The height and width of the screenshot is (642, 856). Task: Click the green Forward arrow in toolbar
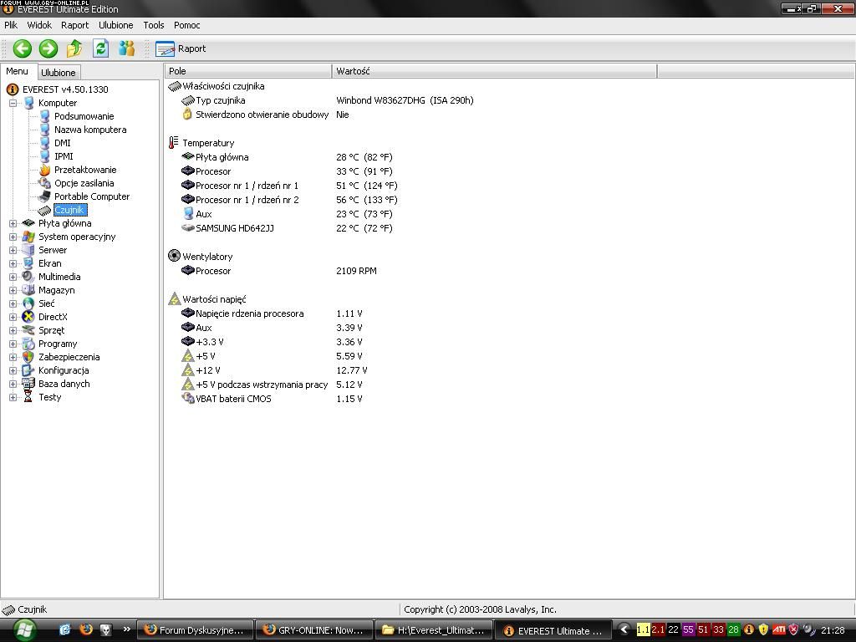(48, 48)
